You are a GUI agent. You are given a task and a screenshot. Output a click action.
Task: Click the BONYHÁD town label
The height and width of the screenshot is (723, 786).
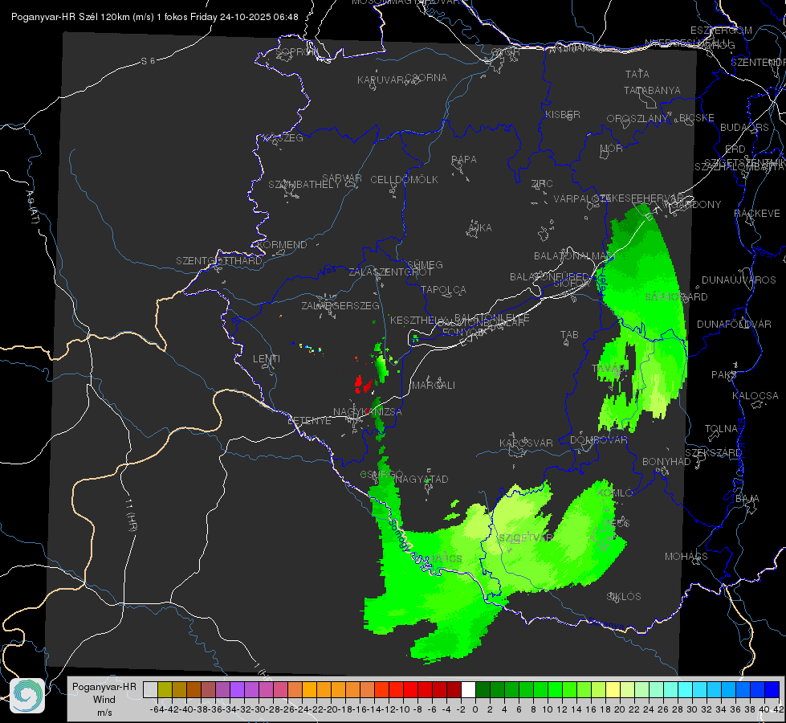click(x=666, y=462)
